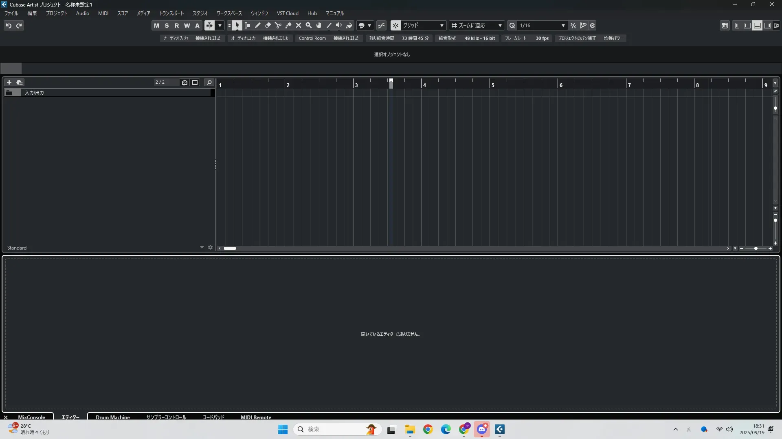Image resolution: width=782 pixels, height=439 pixels.
Task: Toggle global Mute M button
Action: point(156,26)
